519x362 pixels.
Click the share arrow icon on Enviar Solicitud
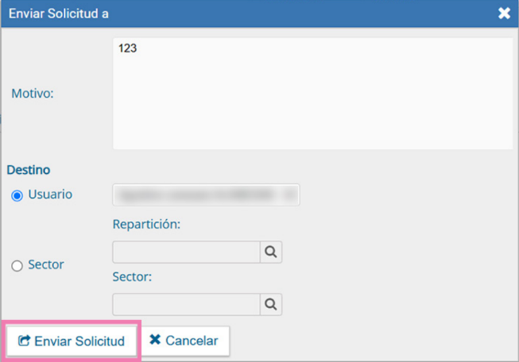[24, 341]
